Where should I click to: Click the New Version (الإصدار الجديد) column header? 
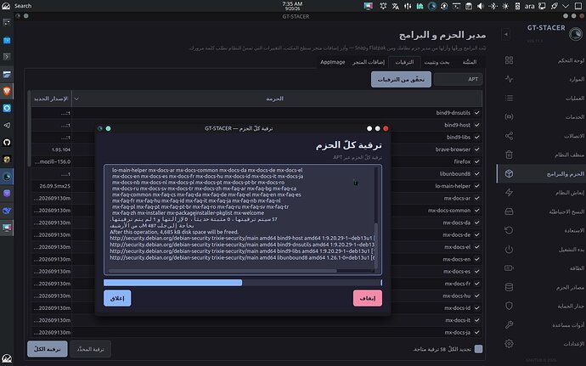pyautogui.click(x=51, y=99)
